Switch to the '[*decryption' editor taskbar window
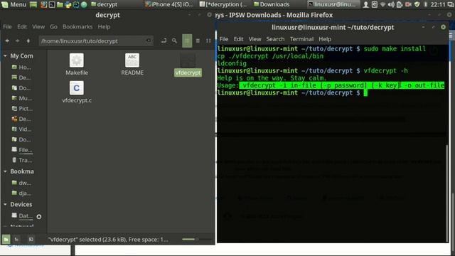This screenshot has width=455, height=256. [223, 4]
